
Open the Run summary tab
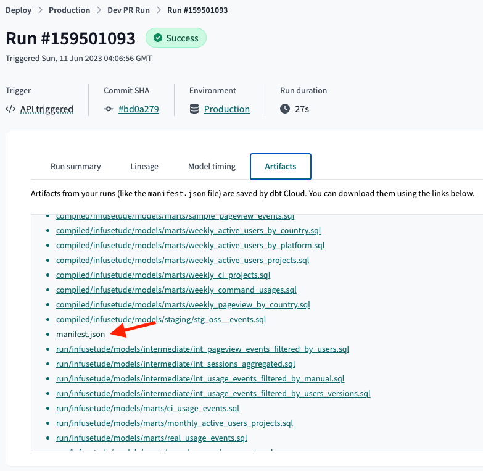click(75, 166)
